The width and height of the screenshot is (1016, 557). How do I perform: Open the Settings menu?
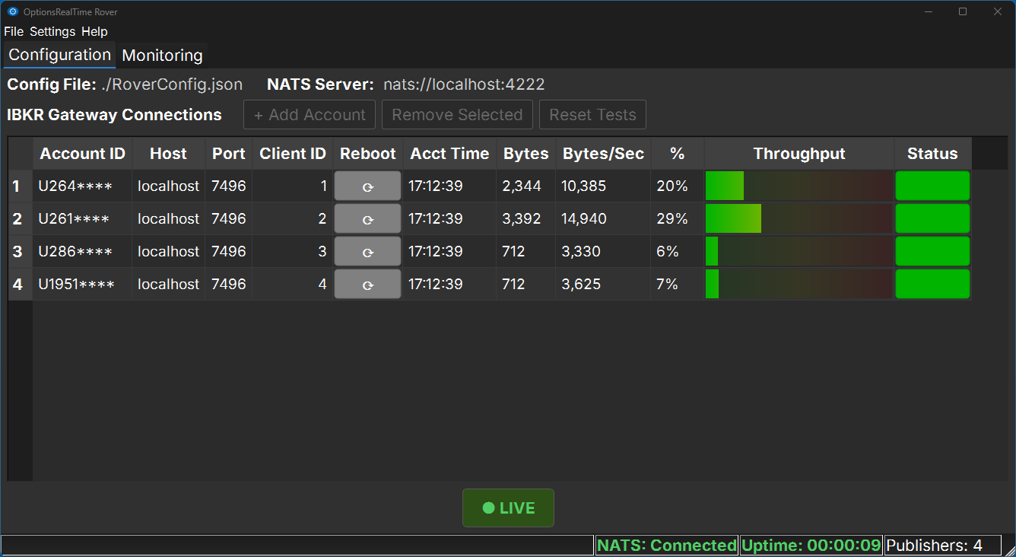[x=52, y=31]
